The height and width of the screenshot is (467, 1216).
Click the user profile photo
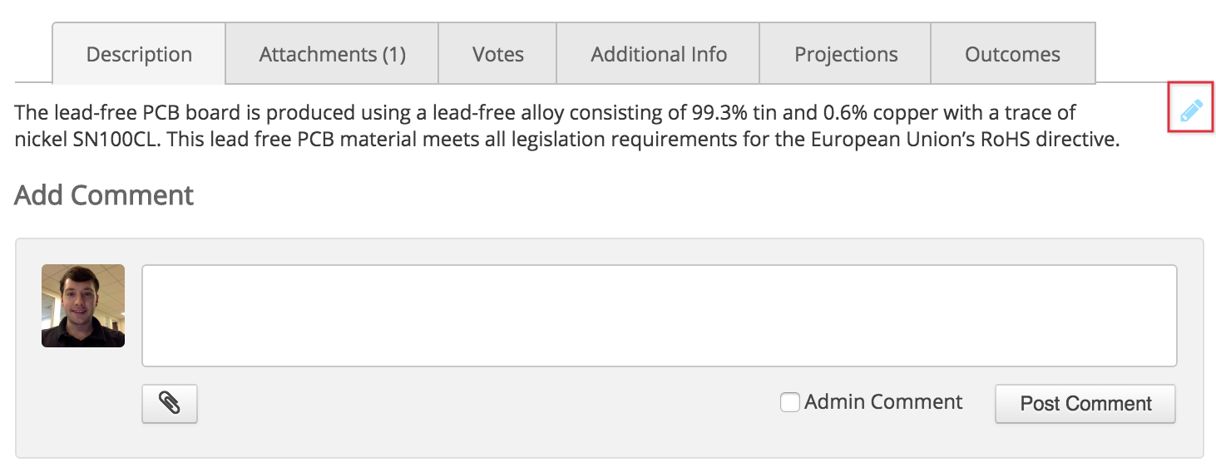[83, 306]
